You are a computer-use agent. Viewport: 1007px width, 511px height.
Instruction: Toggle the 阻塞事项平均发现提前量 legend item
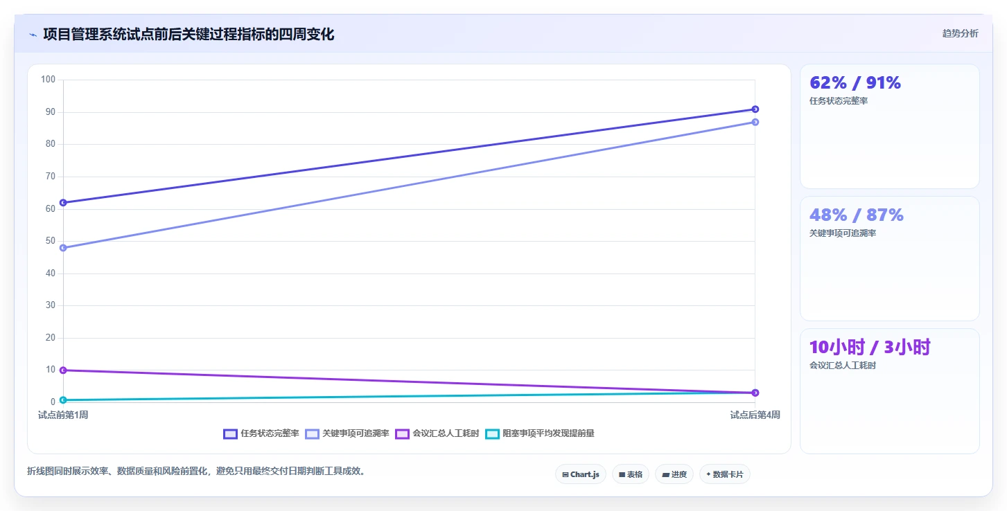pyautogui.click(x=540, y=433)
